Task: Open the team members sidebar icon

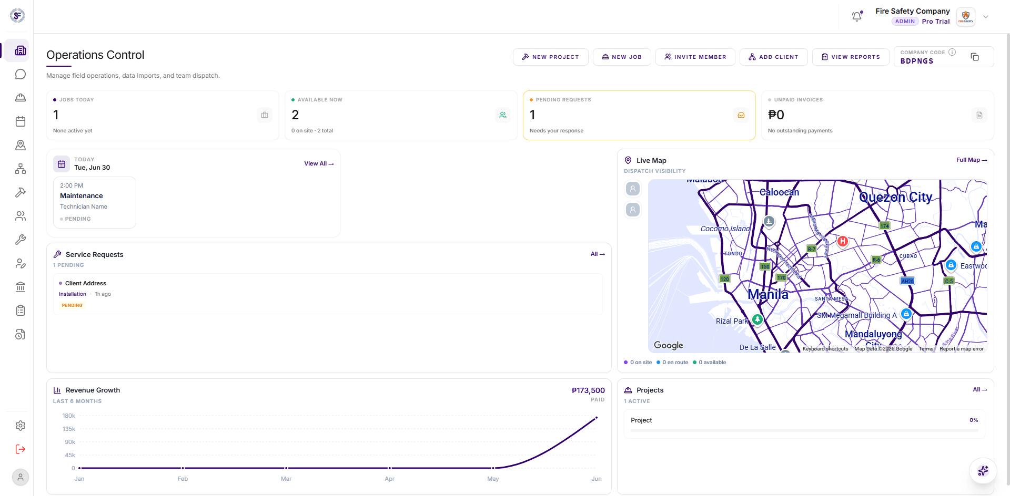Action: pos(21,216)
